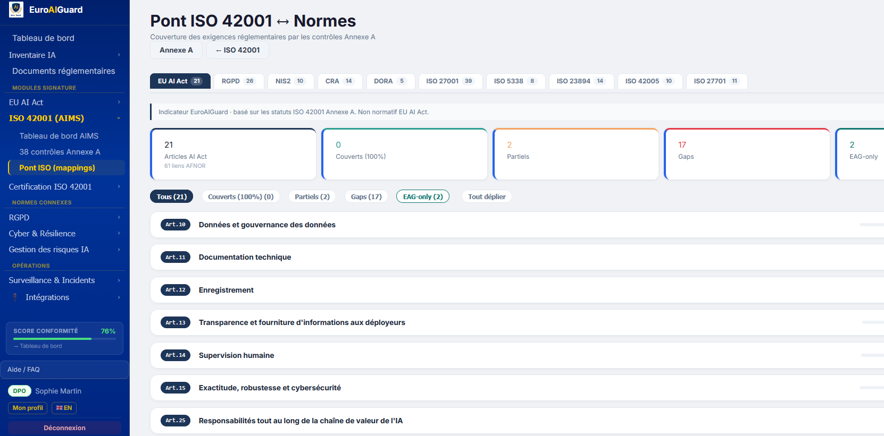This screenshot has height=436, width=884.
Task: Collapse the ISO 42001 (AIMS) section
Action: (x=119, y=118)
